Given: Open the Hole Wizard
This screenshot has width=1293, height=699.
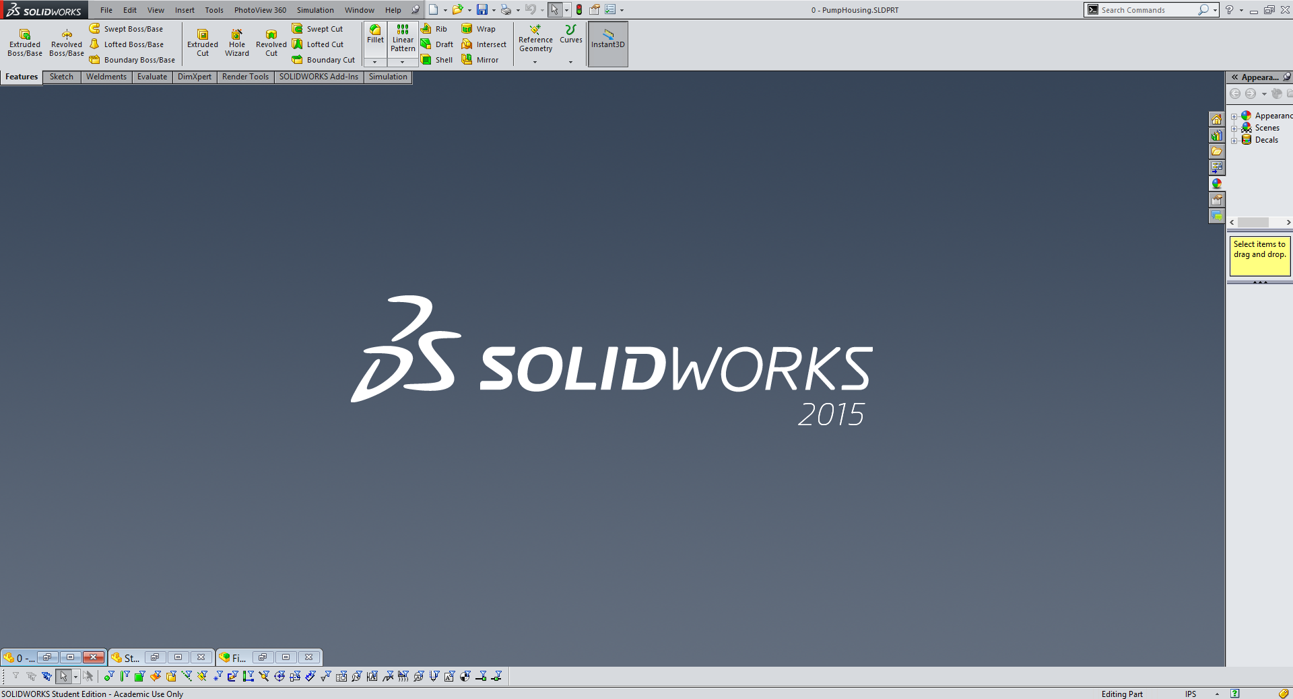Looking at the screenshot, I should tap(237, 43).
